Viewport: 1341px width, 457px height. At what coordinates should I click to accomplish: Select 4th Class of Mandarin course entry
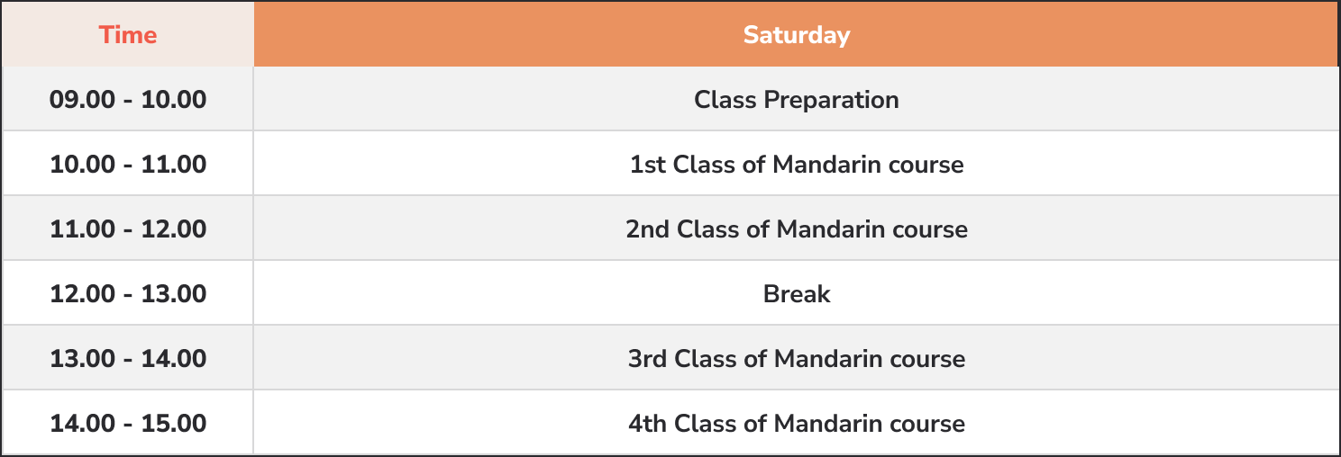point(797,423)
